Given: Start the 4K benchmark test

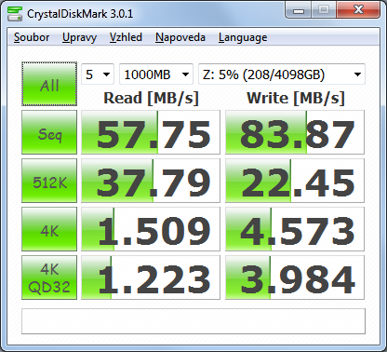Looking at the screenshot, I should click(49, 229).
